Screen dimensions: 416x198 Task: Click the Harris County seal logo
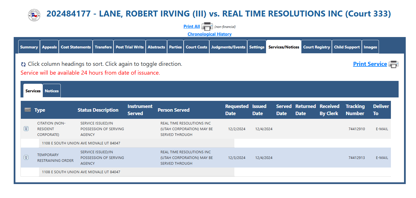[34, 15]
